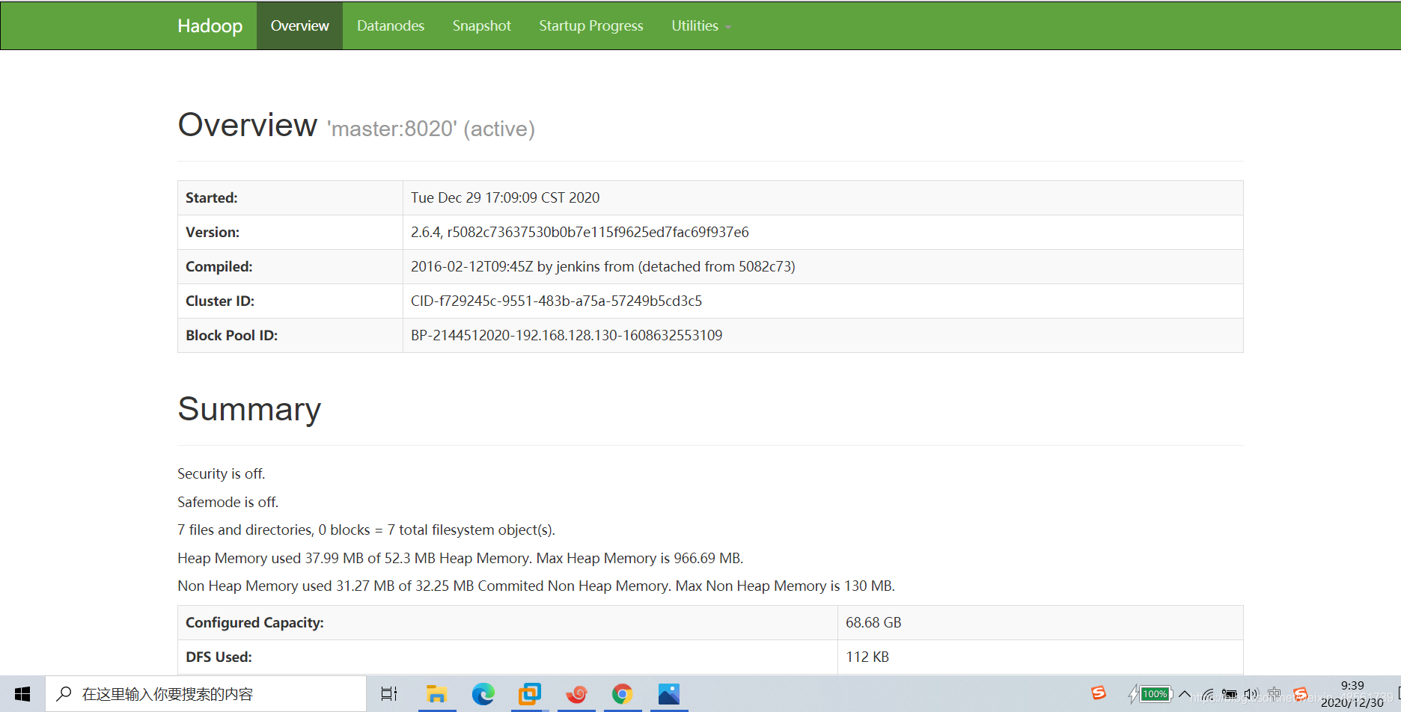This screenshot has height=712, width=1401.
Task: Click the 68.68 GB capacity value
Action: point(873,622)
